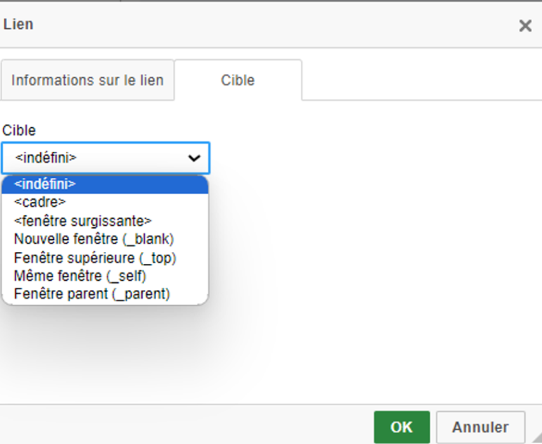Viewport: 542px width, 444px height.
Task: Click the blank header area beside the Lien title
Action: click(267, 25)
